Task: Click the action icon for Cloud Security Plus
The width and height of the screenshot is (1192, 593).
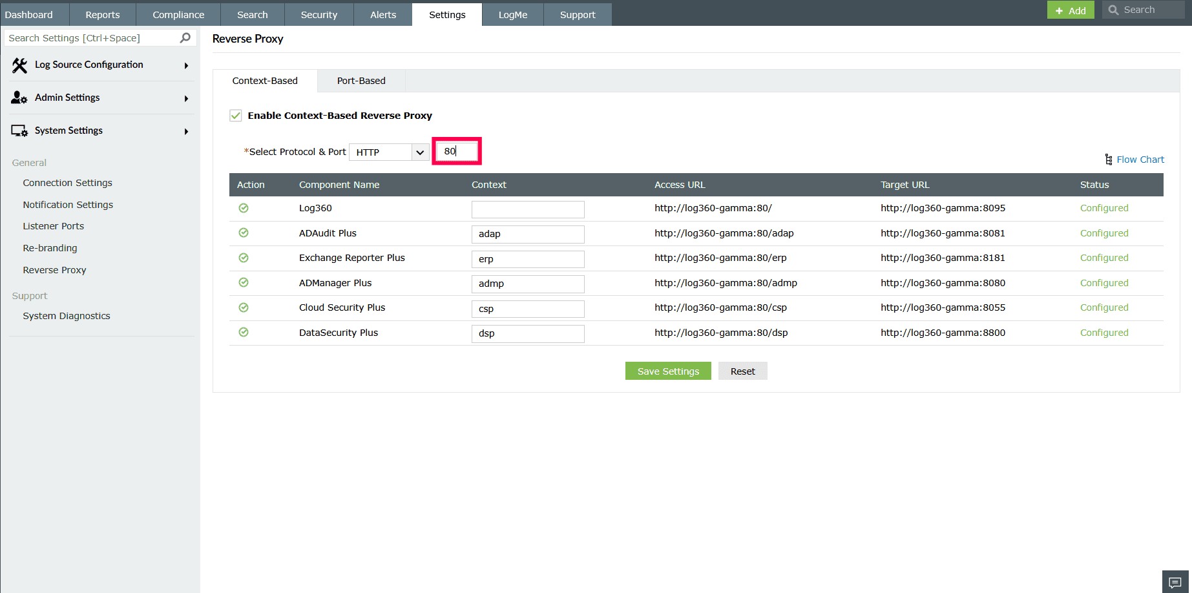Action: (x=244, y=307)
